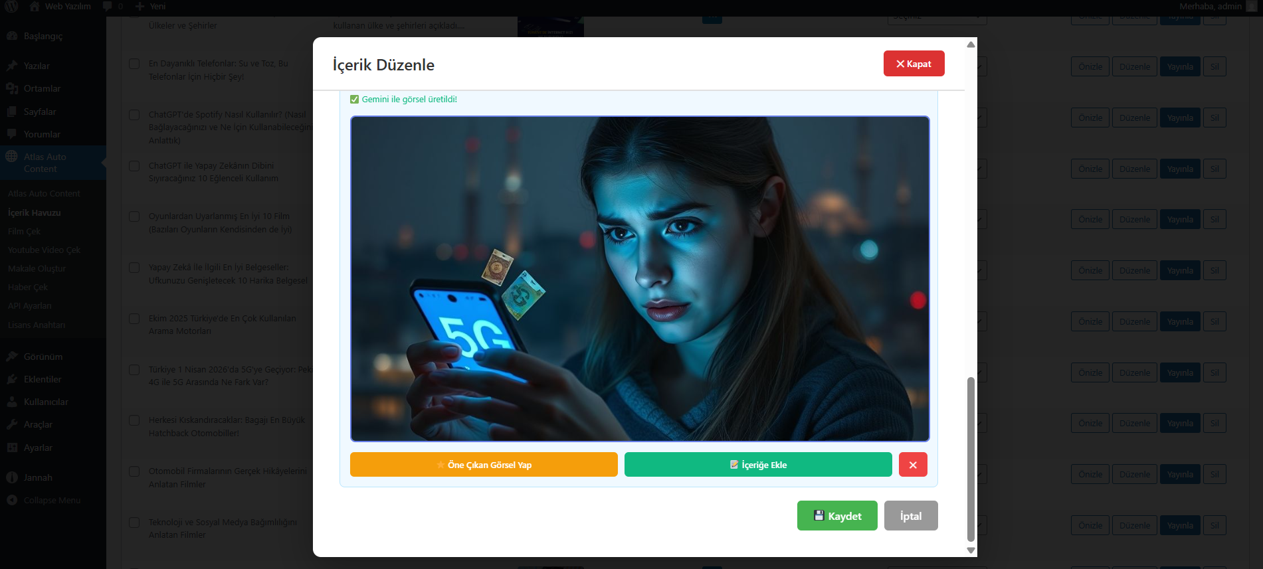Click the İçeriğe Ekle button

click(x=758, y=465)
